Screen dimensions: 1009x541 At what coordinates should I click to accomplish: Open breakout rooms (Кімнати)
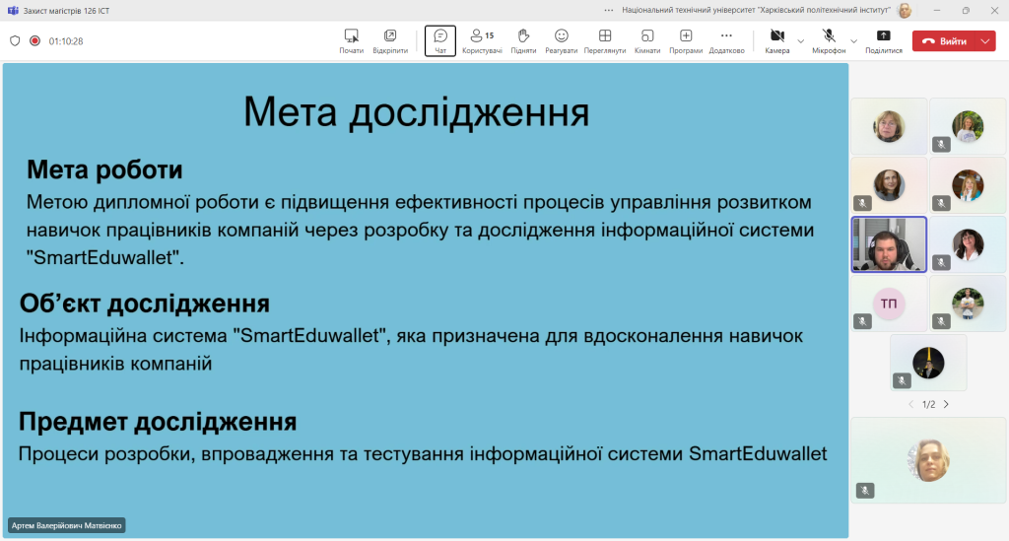click(647, 41)
